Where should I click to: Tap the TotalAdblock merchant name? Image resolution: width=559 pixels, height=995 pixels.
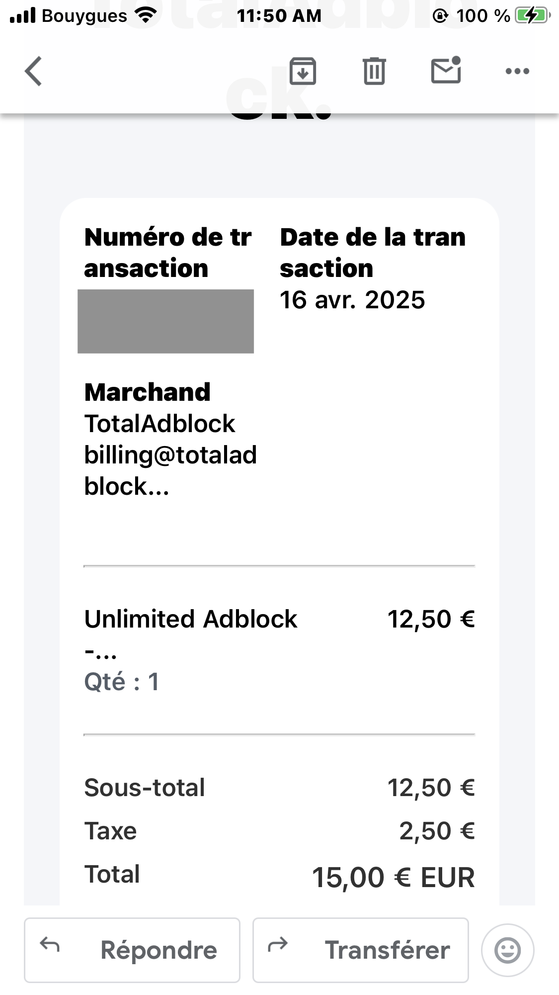click(160, 424)
